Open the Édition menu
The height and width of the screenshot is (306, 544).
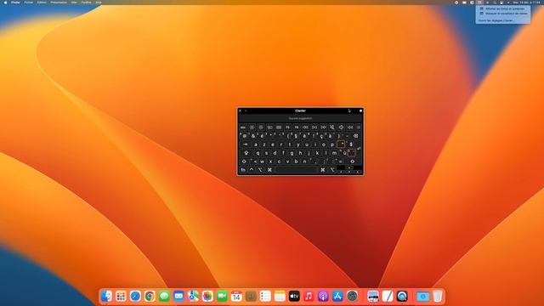point(42,3)
